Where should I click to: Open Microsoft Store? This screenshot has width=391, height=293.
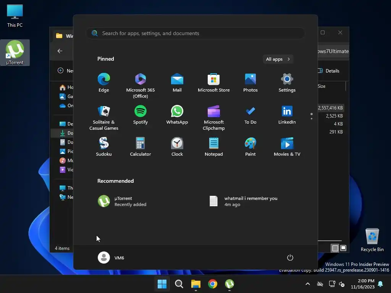[x=214, y=83]
